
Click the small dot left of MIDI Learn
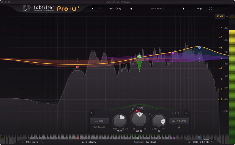point(22,142)
